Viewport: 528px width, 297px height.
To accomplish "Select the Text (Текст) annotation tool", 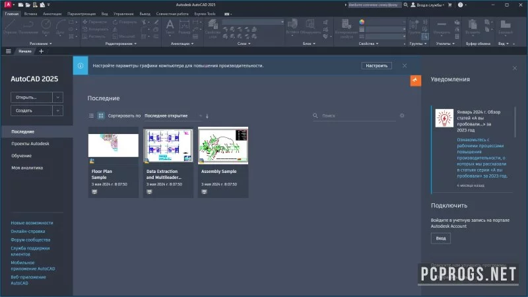I will click(x=170, y=27).
